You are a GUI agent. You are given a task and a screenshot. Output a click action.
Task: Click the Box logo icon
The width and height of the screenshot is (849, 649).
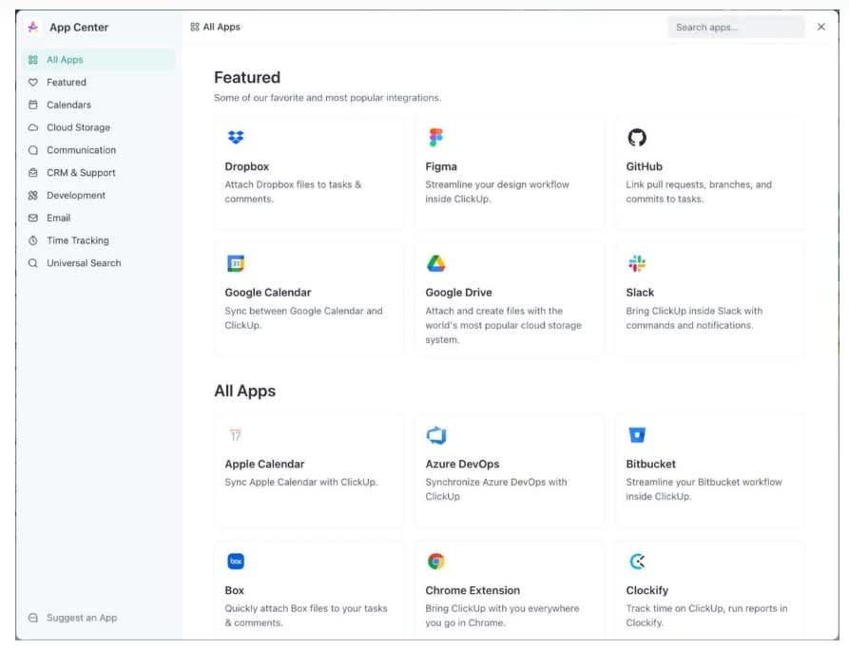(236, 562)
